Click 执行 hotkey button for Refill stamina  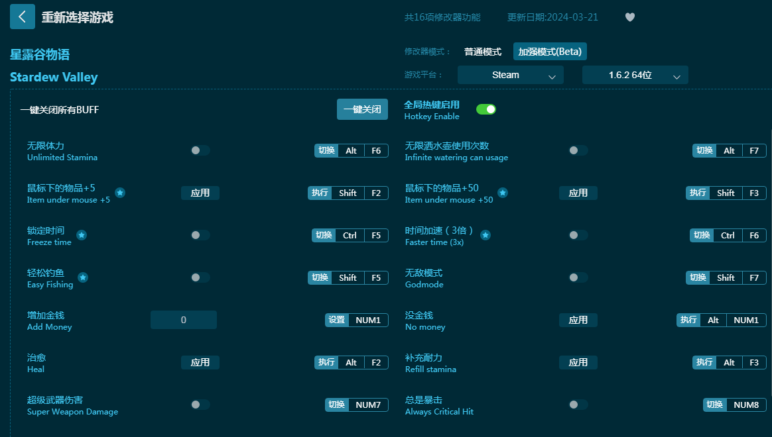[x=704, y=362]
